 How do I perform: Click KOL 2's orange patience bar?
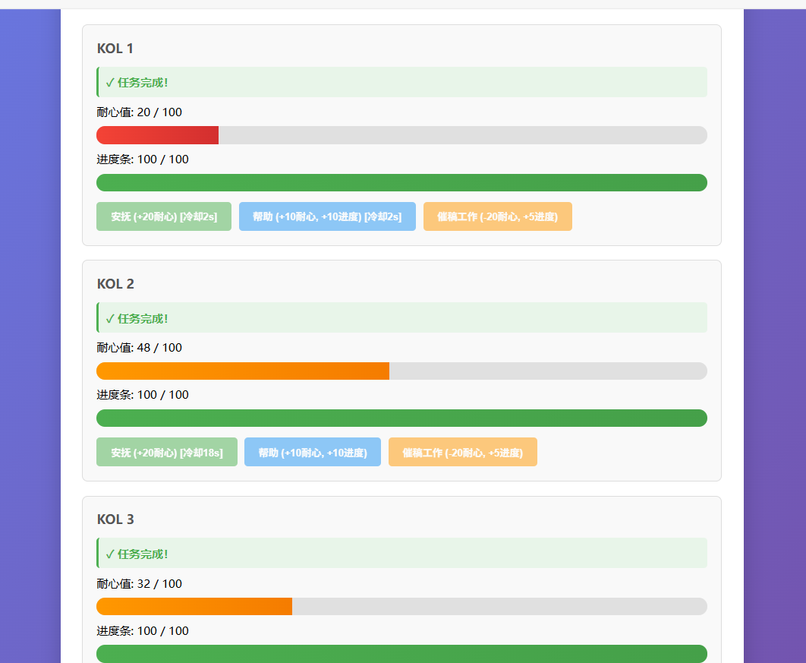click(x=243, y=371)
